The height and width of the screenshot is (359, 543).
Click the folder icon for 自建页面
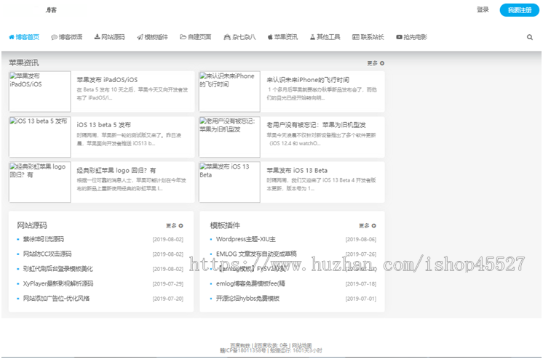point(183,37)
